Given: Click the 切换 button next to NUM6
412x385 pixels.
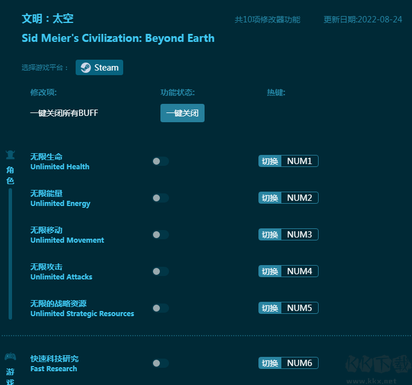Looking at the screenshot, I should click(270, 363).
